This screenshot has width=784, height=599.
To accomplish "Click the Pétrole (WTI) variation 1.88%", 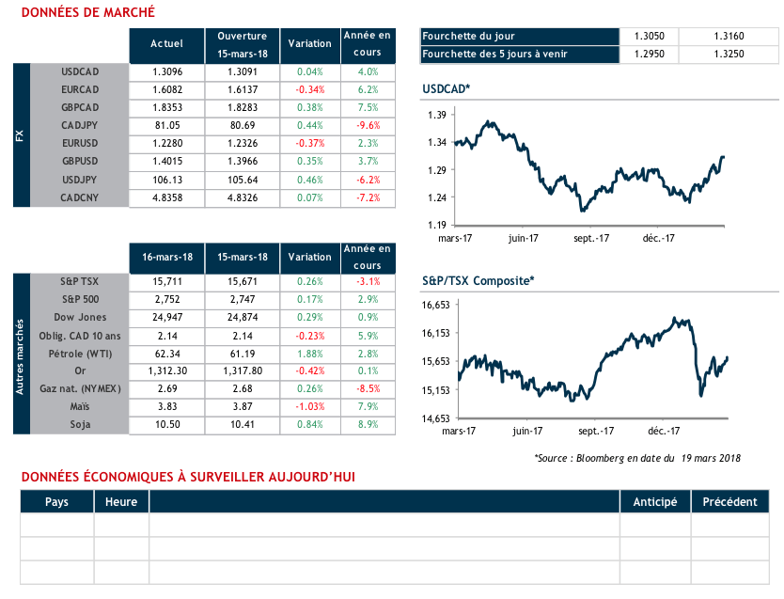I will click(309, 354).
